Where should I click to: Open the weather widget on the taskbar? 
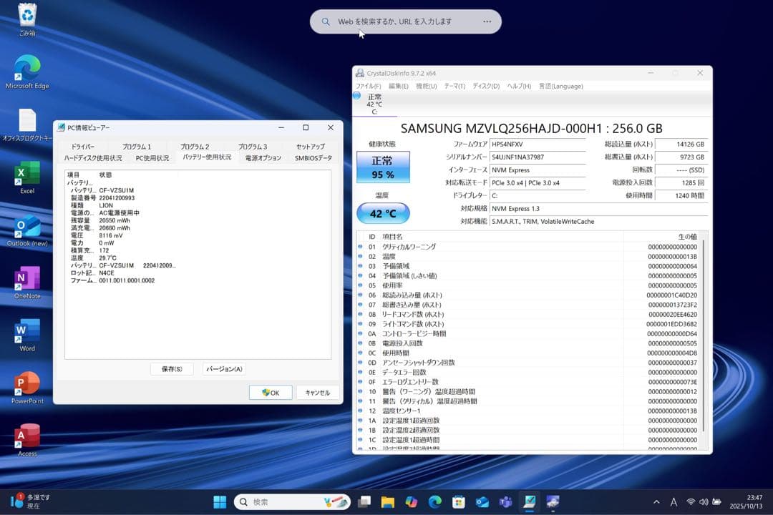point(31,501)
